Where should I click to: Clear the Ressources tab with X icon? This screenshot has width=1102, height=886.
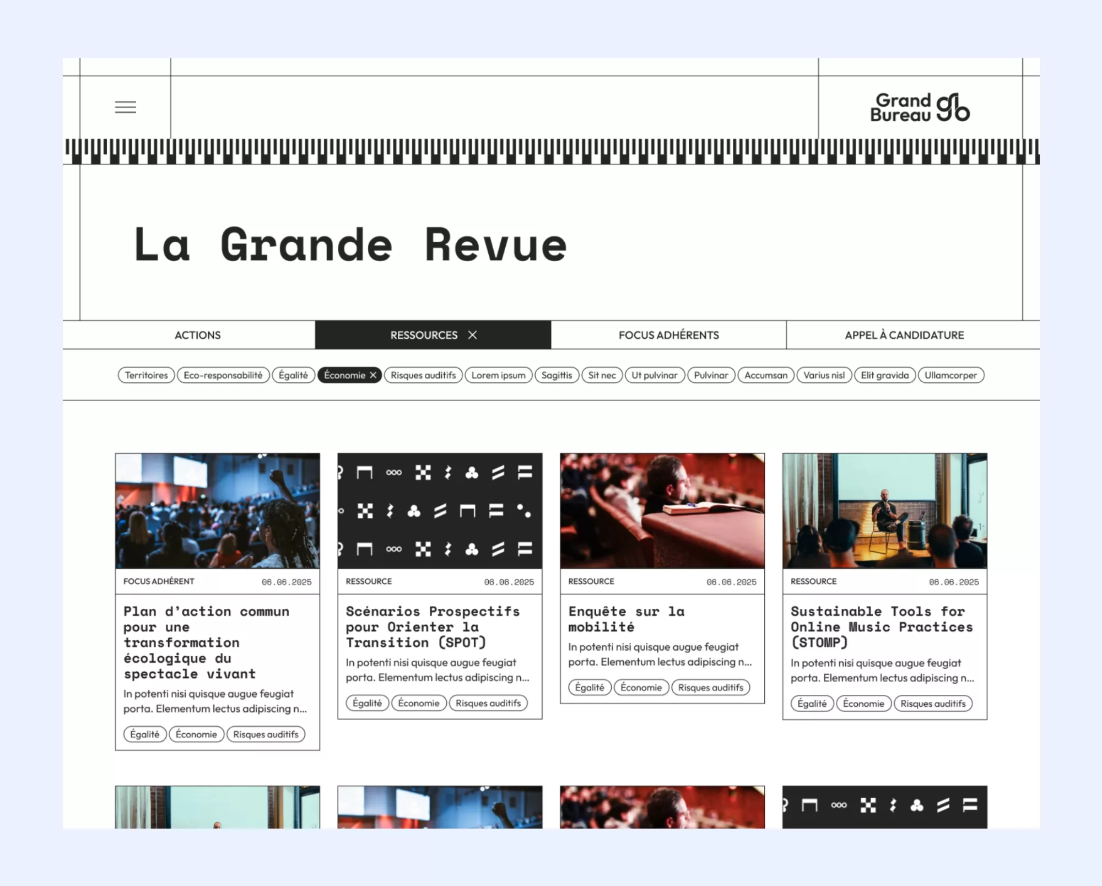pyautogui.click(x=473, y=335)
